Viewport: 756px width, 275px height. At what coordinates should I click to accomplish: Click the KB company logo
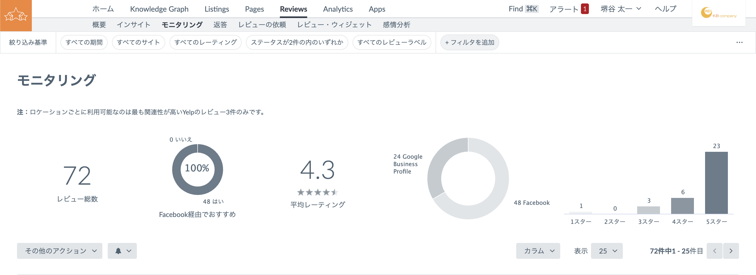click(x=718, y=13)
